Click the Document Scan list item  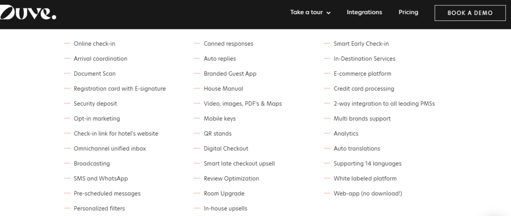tap(94, 74)
